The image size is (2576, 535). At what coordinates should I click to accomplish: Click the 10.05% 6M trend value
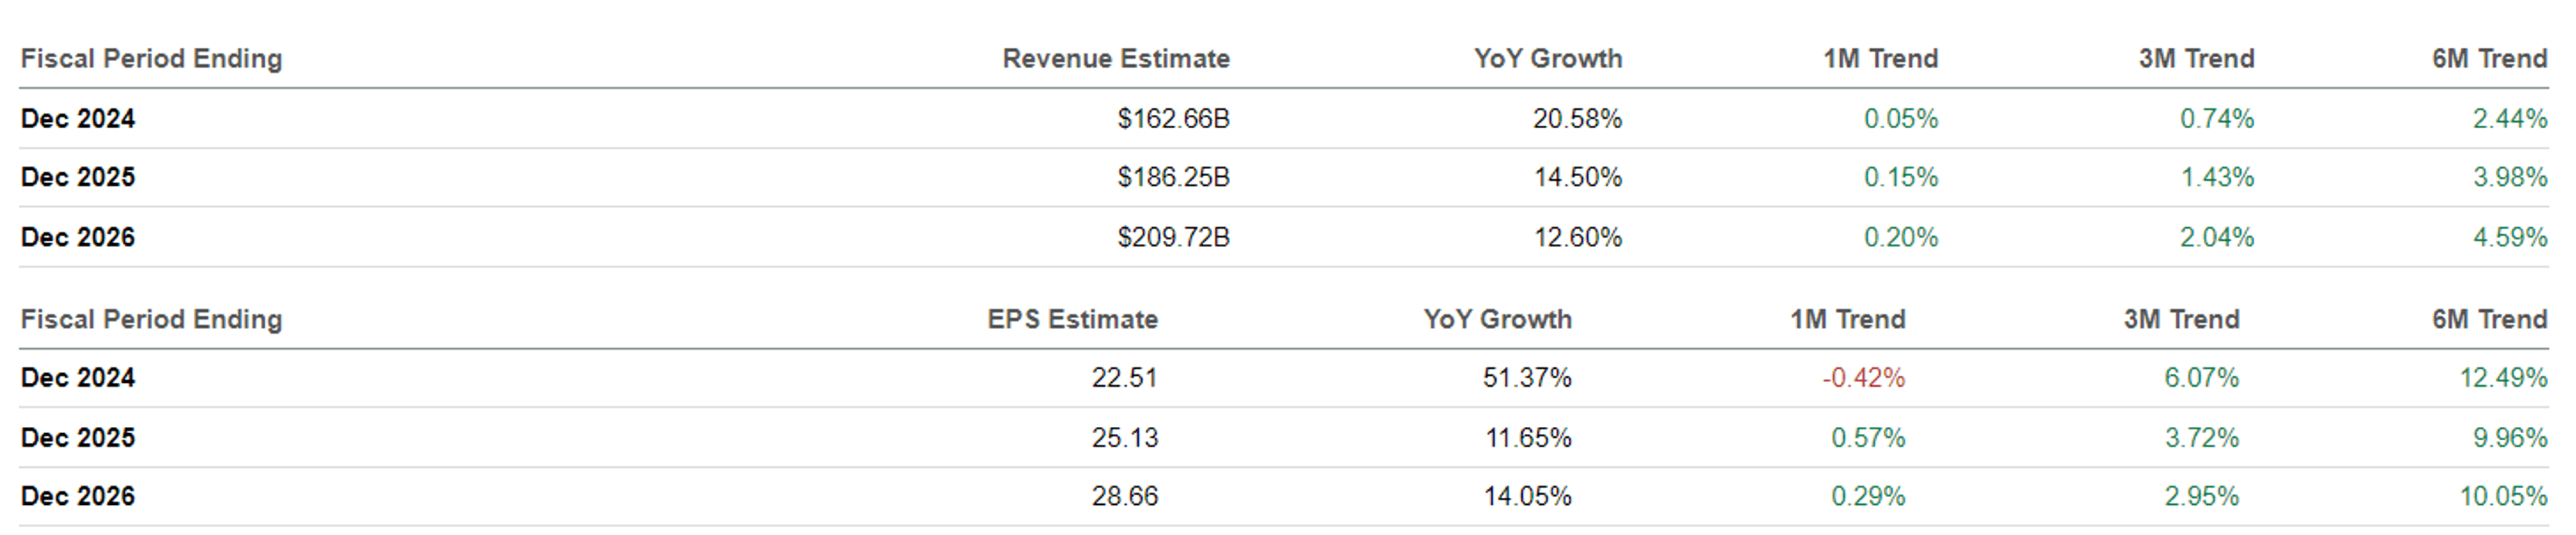2503,496
